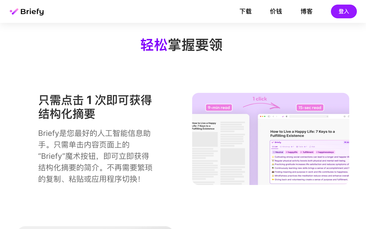Select the #happinesskeys hashtag
The width and height of the screenshot is (366, 229).
(x=325, y=152)
